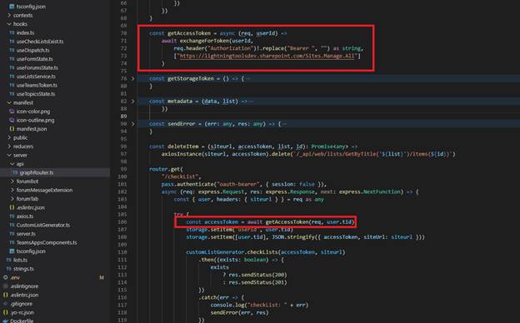Screen dimensions: 520x323
Task: Click res.sendStatus(200) on line 113
Action: [x=257, y=275]
